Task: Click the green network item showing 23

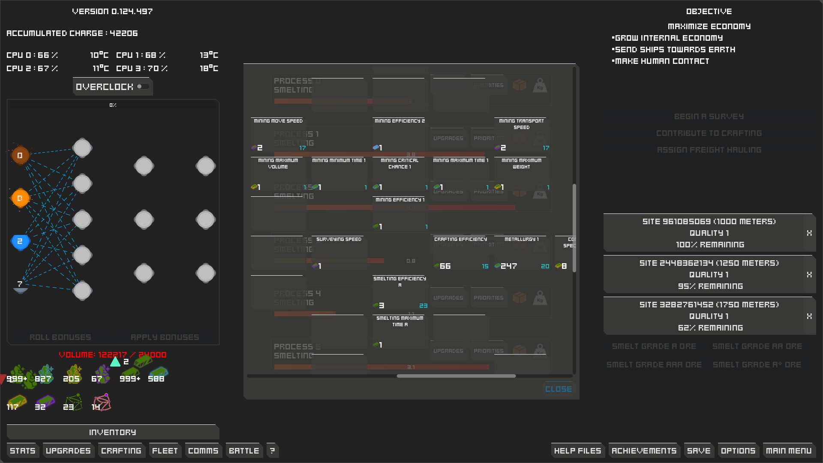Action: (x=73, y=403)
